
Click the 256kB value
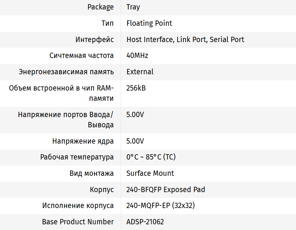tap(136, 88)
